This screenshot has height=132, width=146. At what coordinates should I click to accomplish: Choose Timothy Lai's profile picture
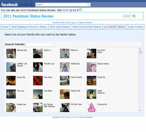(38, 67)
